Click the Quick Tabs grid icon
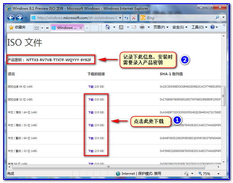 (x=36, y=28)
